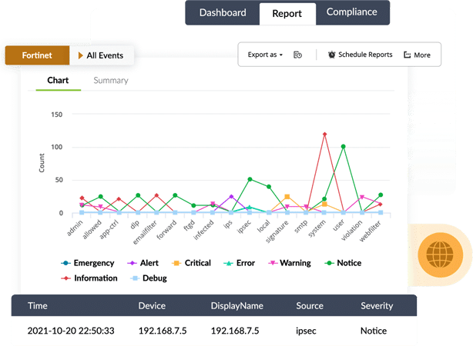The width and height of the screenshot is (473, 346).
Task: Sort by the Severity column header
Action: tap(377, 306)
